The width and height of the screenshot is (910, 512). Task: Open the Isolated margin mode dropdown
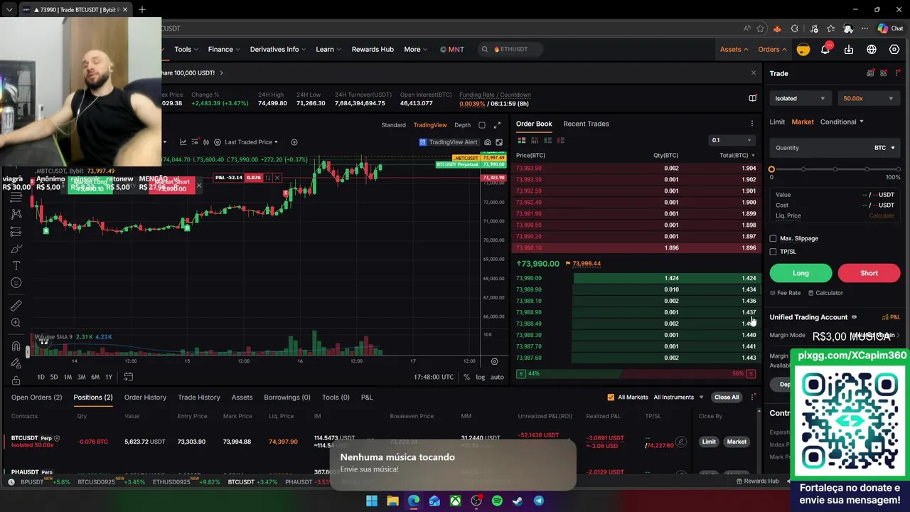[x=801, y=99]
